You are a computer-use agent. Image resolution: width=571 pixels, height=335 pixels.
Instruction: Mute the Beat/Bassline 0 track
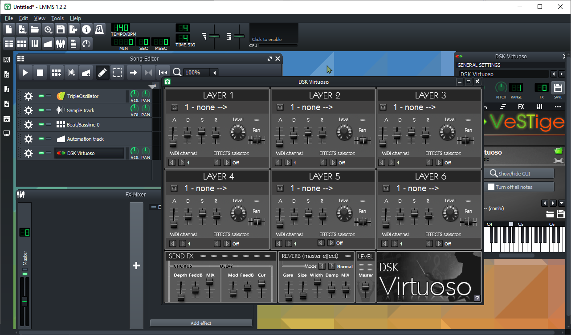[41, 124]
